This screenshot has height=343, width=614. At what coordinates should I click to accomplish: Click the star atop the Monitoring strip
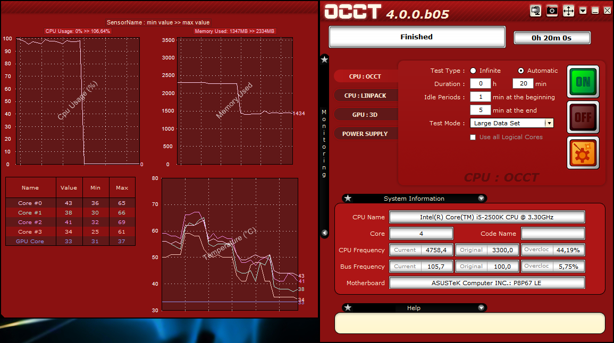324,59
